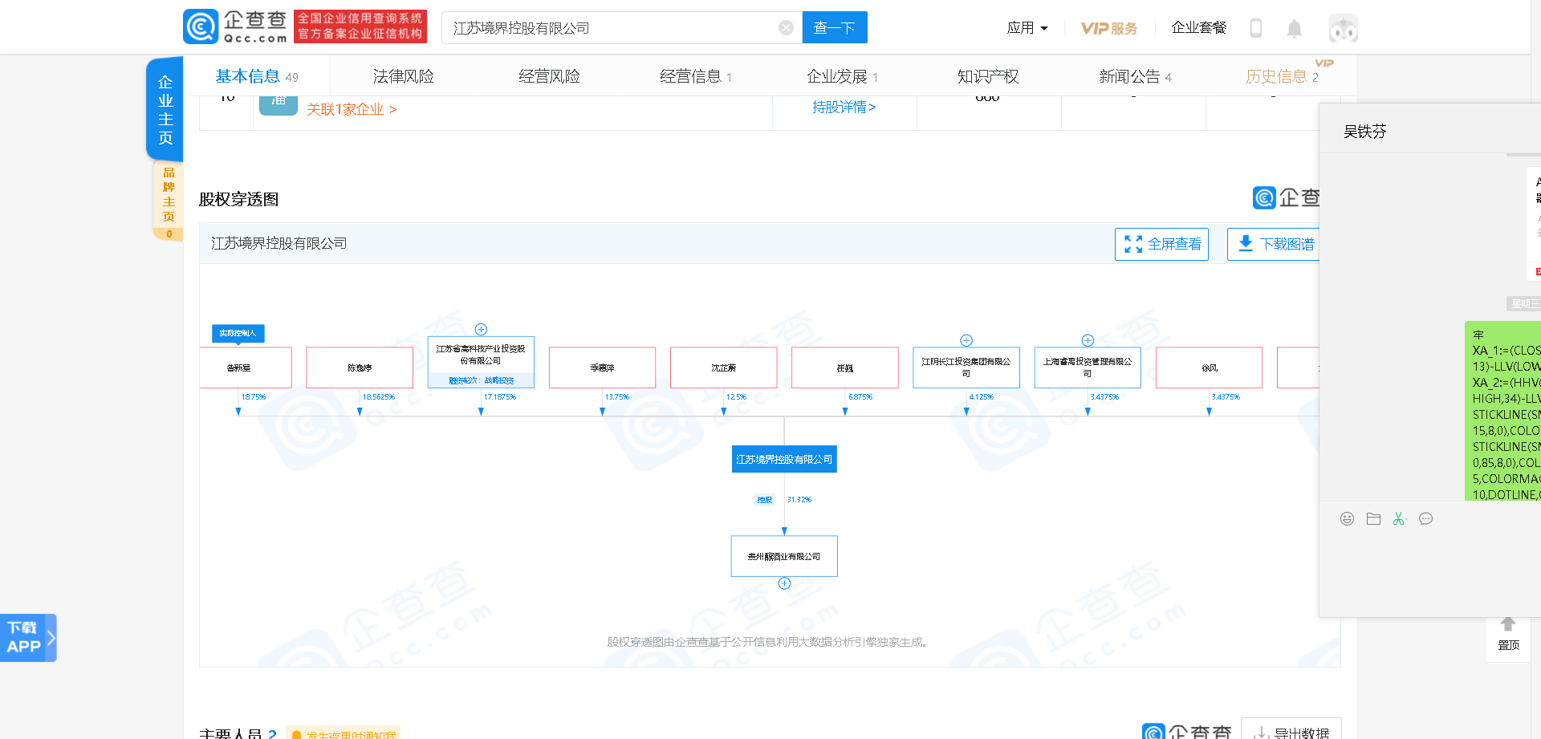Click the 实际控制人 tag
Screen dimensions: 1541x739
(x=238, y=333)
